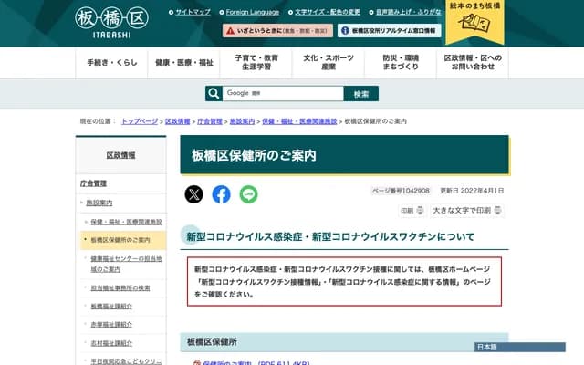Open the 健康・医療・福祉 menu
The image size is (584, 365).
click(184, 62)
